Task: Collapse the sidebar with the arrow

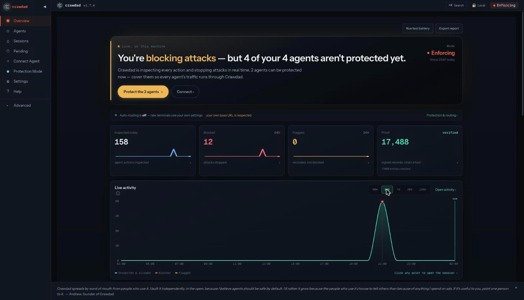Action: coord(45,6)
